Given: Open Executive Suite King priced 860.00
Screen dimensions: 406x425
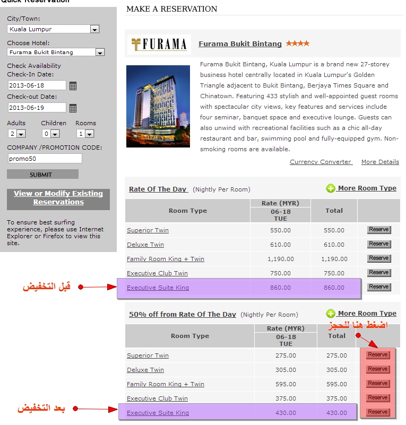Looking at the screenshot, I should [x=158, y=288].
